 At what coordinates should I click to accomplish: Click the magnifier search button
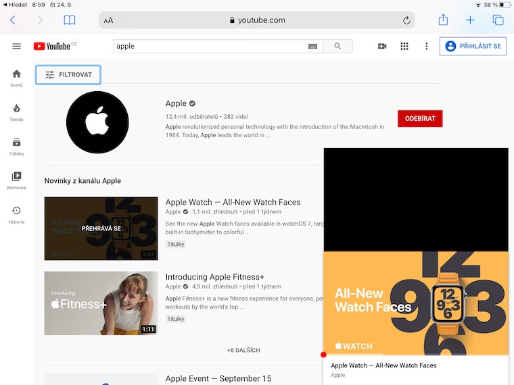[x=337, y=46]
